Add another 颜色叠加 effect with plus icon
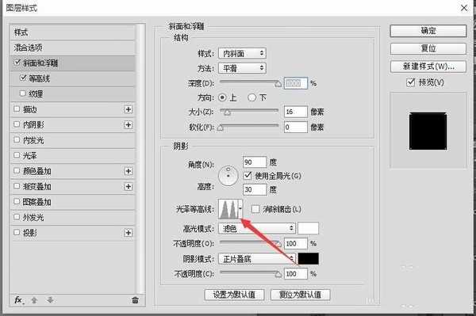476x316 pixels. (129, 171)
